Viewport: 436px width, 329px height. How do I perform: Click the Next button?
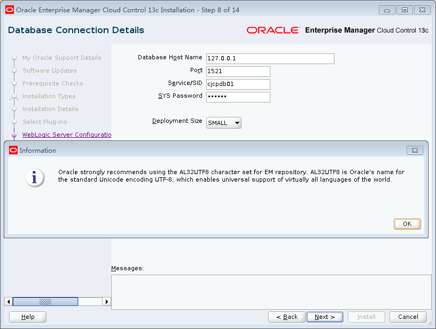point(325,317)
